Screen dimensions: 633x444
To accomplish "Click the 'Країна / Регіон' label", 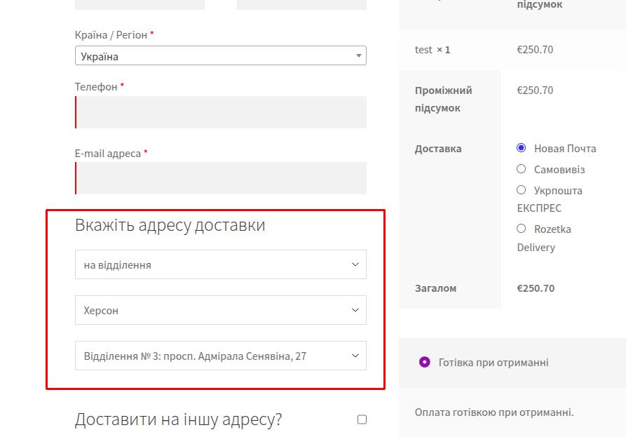I will click(111, 34).
